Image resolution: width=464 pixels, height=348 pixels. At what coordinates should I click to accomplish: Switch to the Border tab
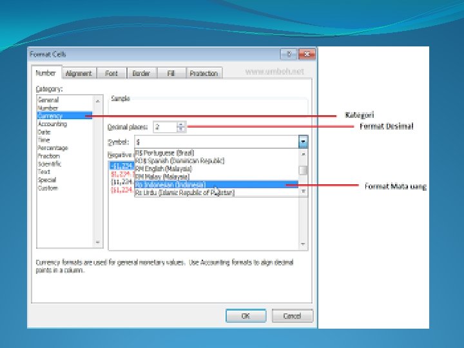141,73
